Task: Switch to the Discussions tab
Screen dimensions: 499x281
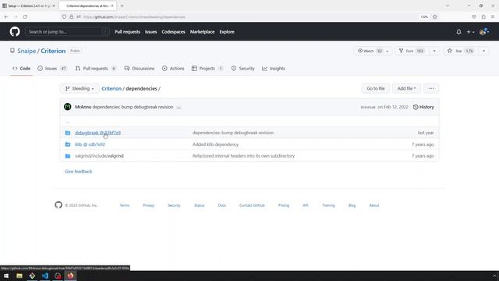Action: (140, 69)
